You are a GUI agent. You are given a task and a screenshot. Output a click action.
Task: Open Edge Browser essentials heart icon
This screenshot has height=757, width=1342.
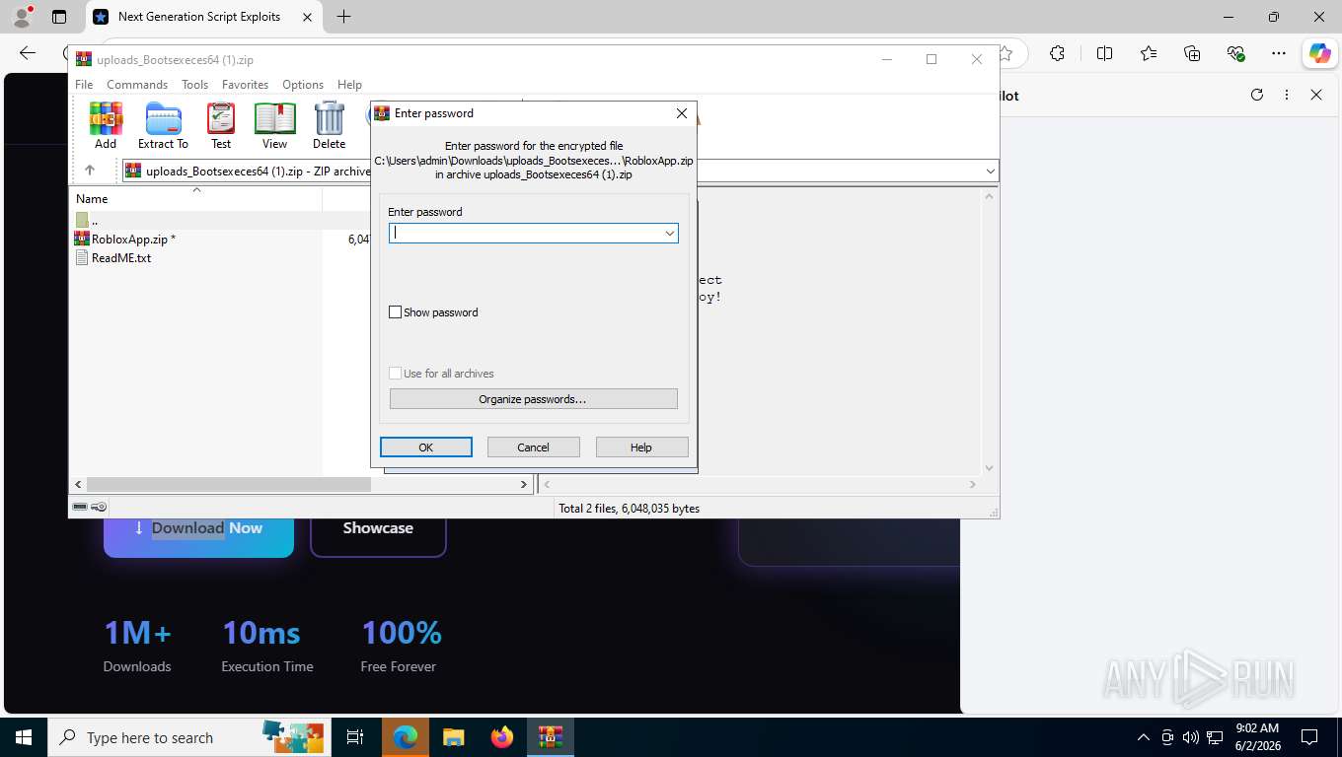pyautogui.click(x=1235, y=53)
